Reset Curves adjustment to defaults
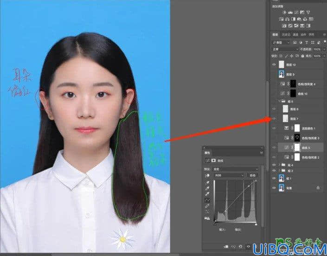 coord(240,247)
